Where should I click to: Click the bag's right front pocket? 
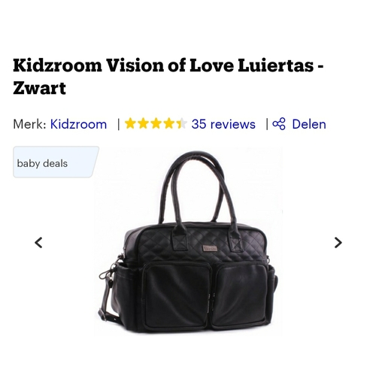point(239,295)
